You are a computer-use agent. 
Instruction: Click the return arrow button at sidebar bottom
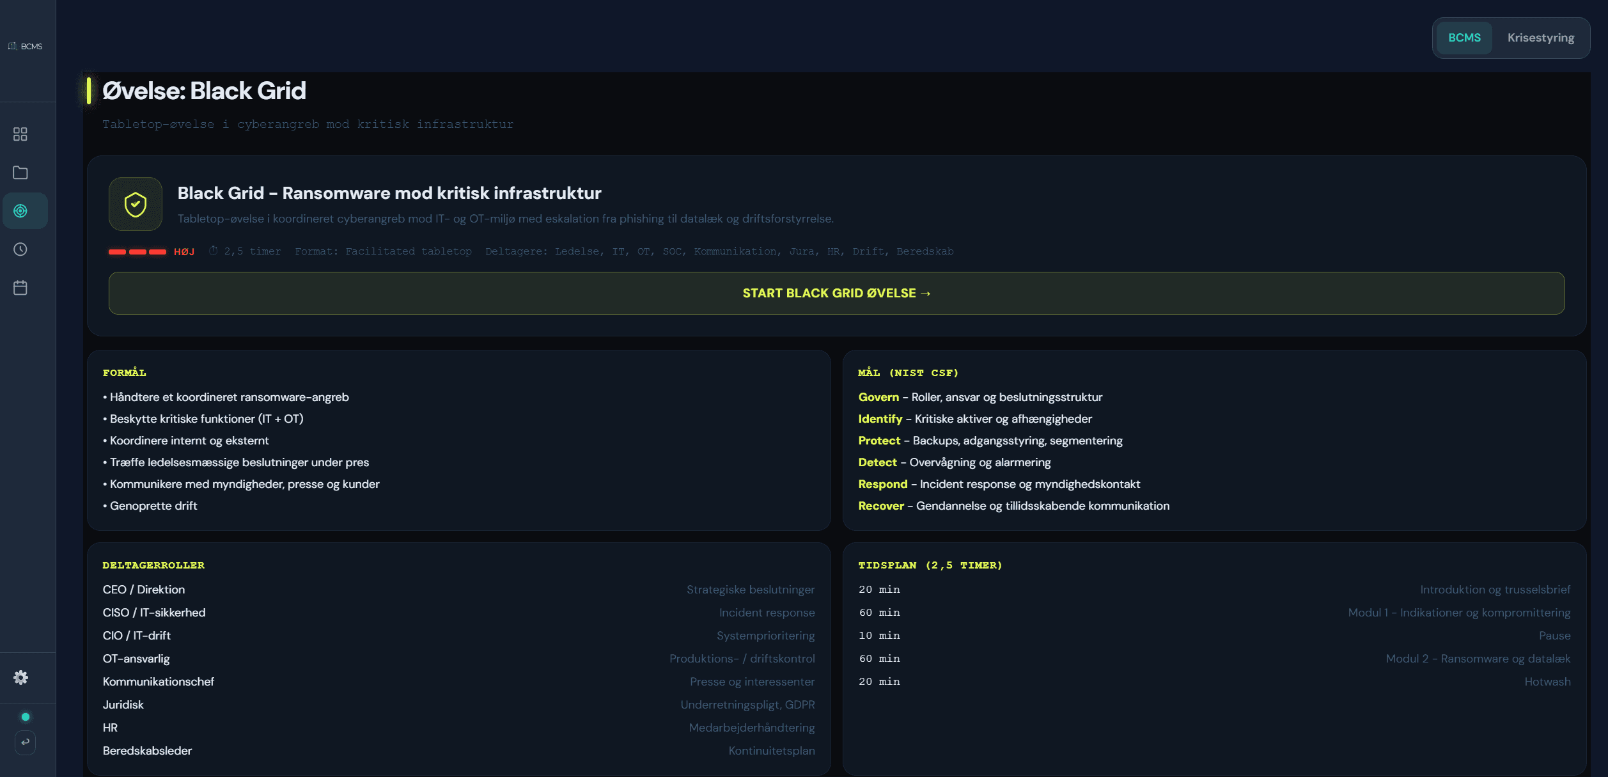pyautogui.click(x=25, y=742)
